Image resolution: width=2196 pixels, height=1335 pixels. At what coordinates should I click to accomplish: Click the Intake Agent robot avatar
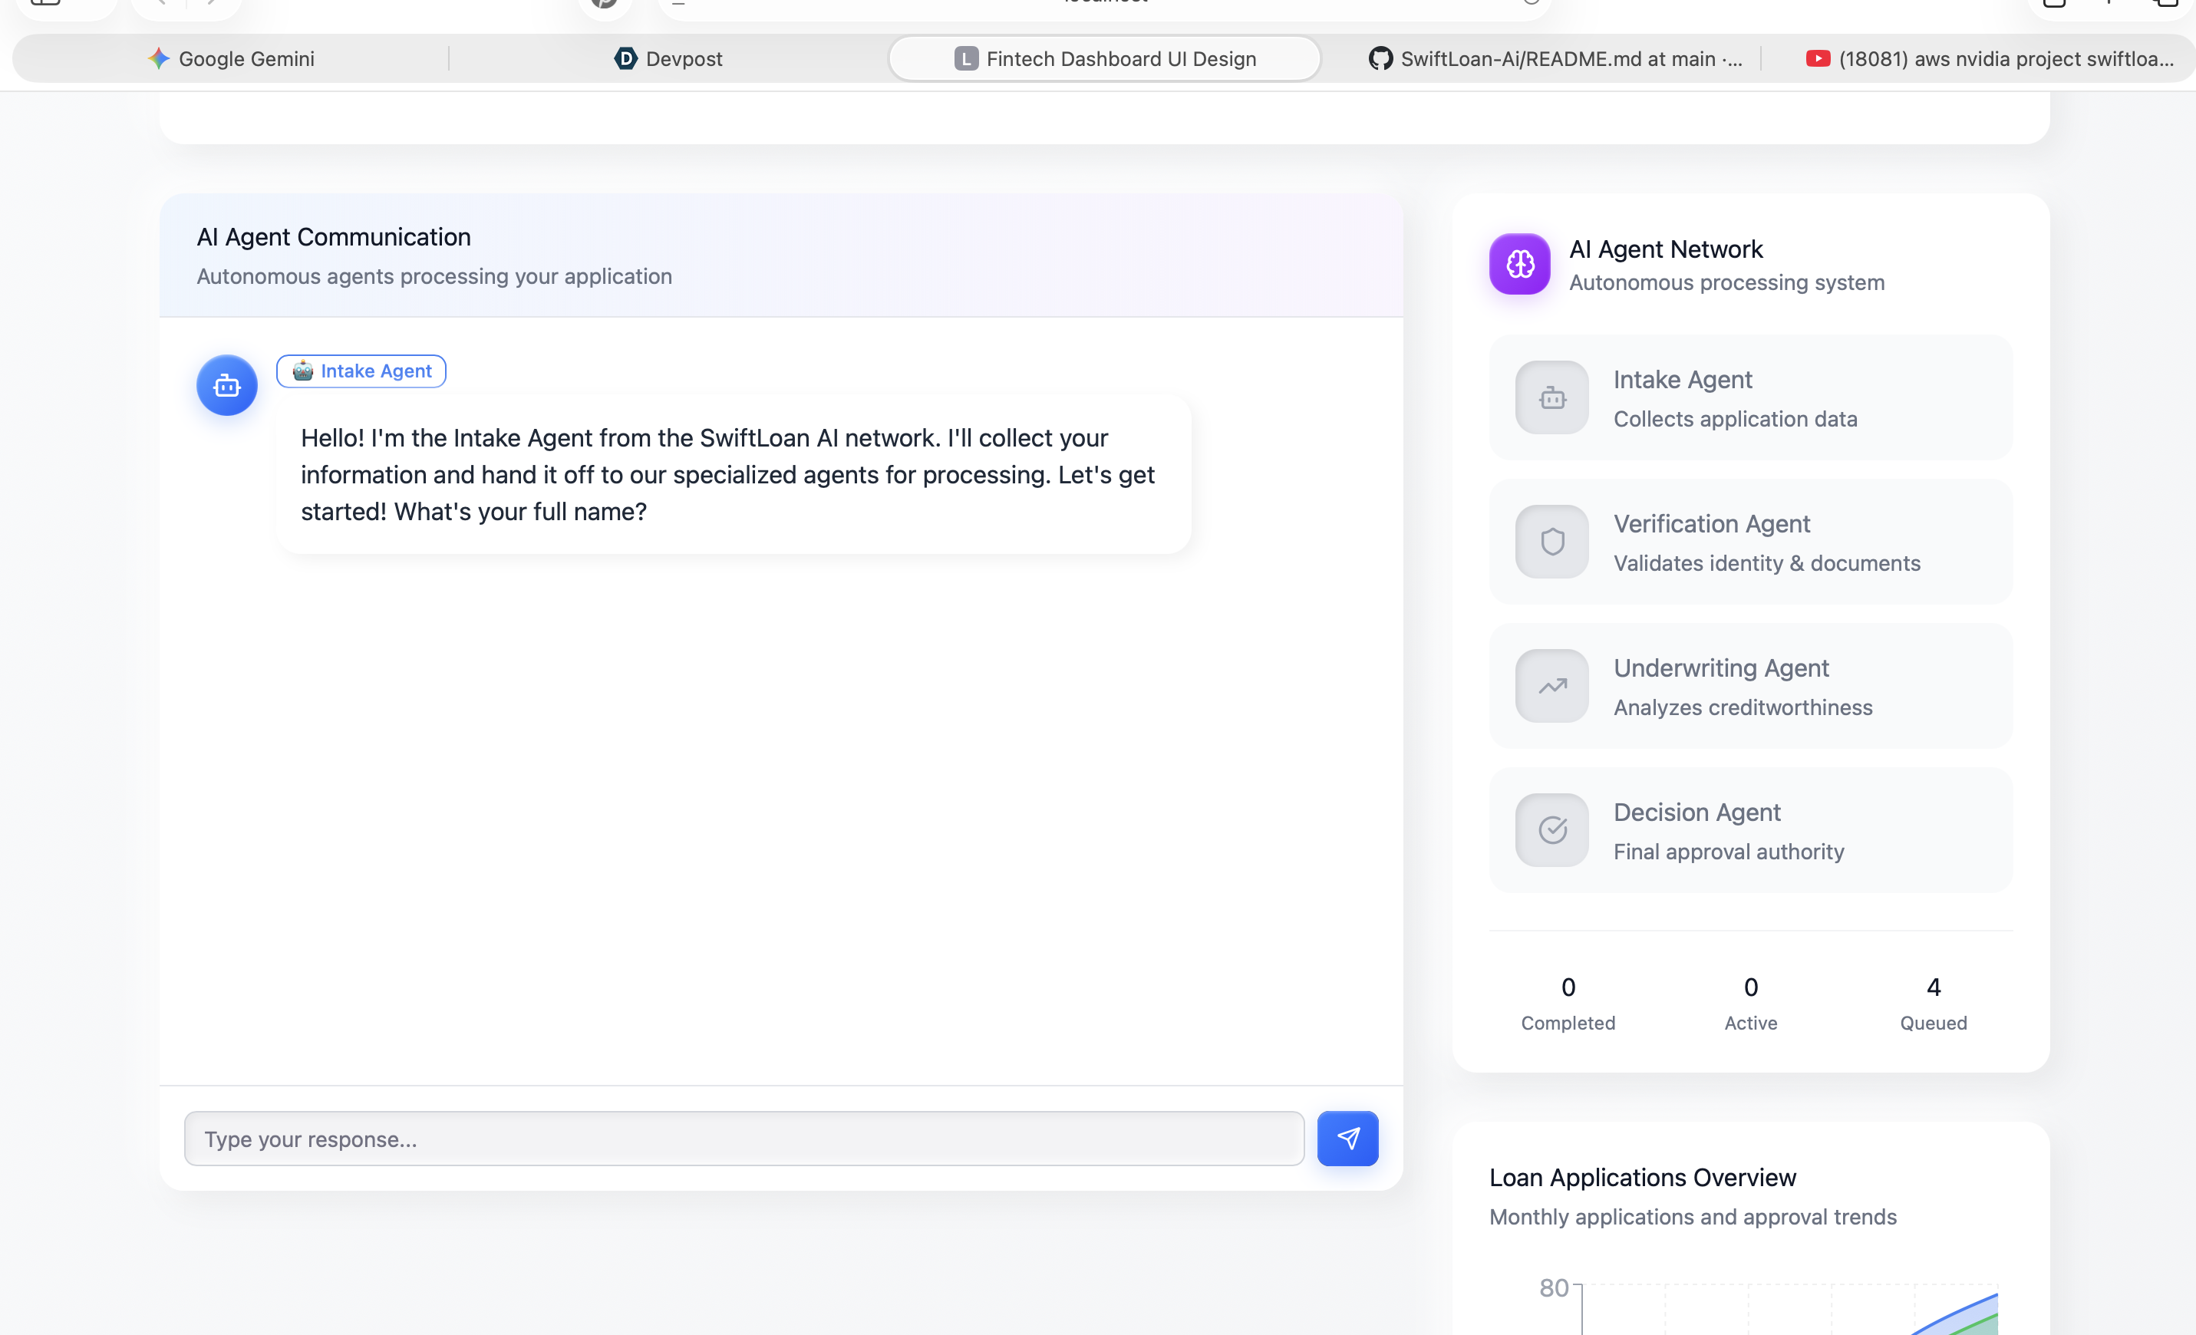pyautogui.click(x=226, y=385)
